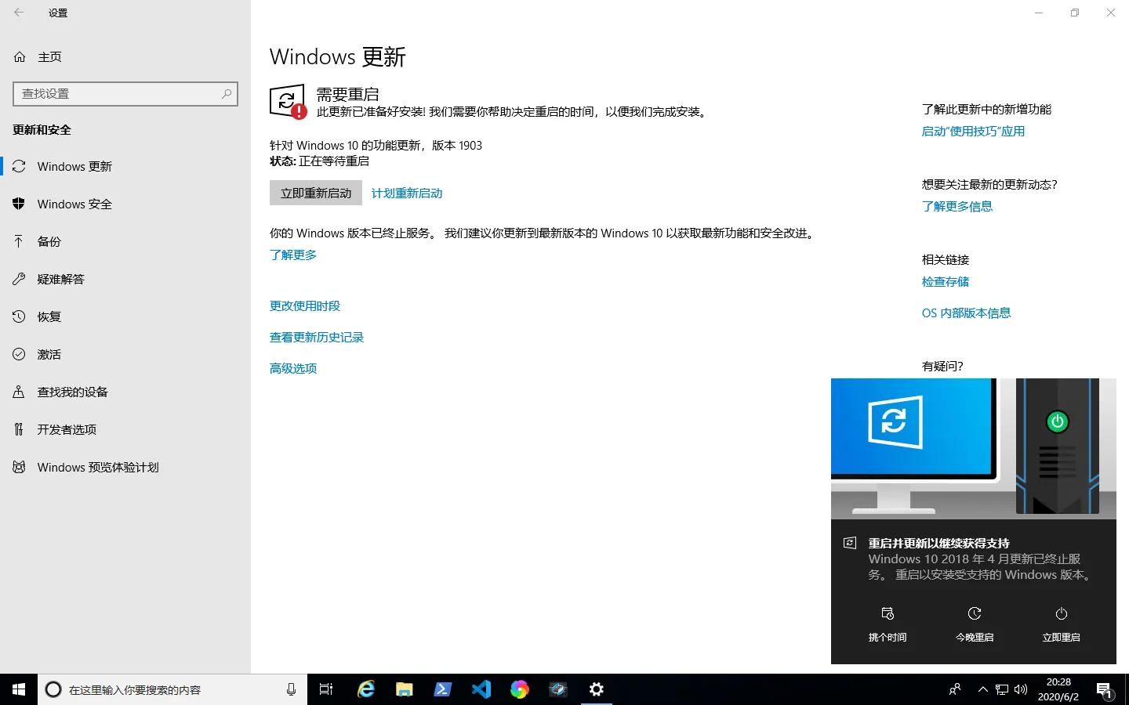Click the 重启并更新以继续获得支持 notification title

tap(938, 543)
